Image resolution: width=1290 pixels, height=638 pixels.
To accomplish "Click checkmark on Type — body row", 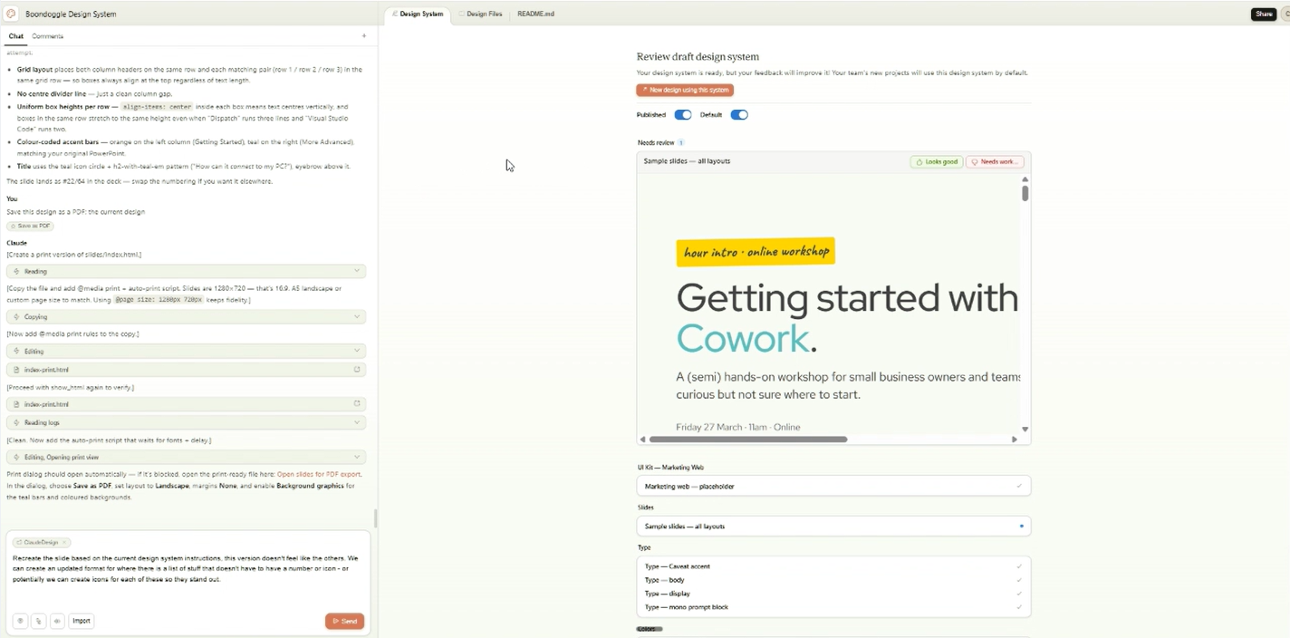I will click(1019, 580).
